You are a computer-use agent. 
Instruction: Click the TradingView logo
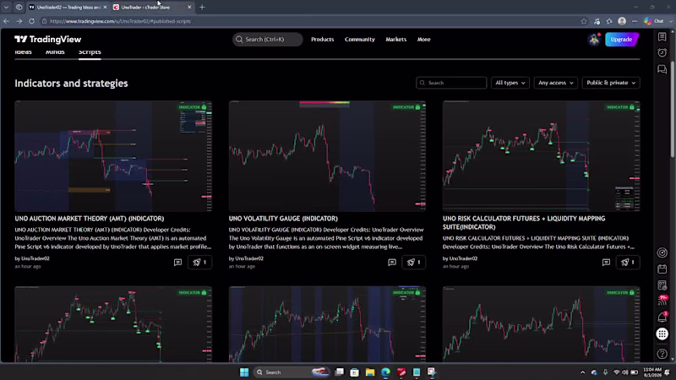click(48, 39)
